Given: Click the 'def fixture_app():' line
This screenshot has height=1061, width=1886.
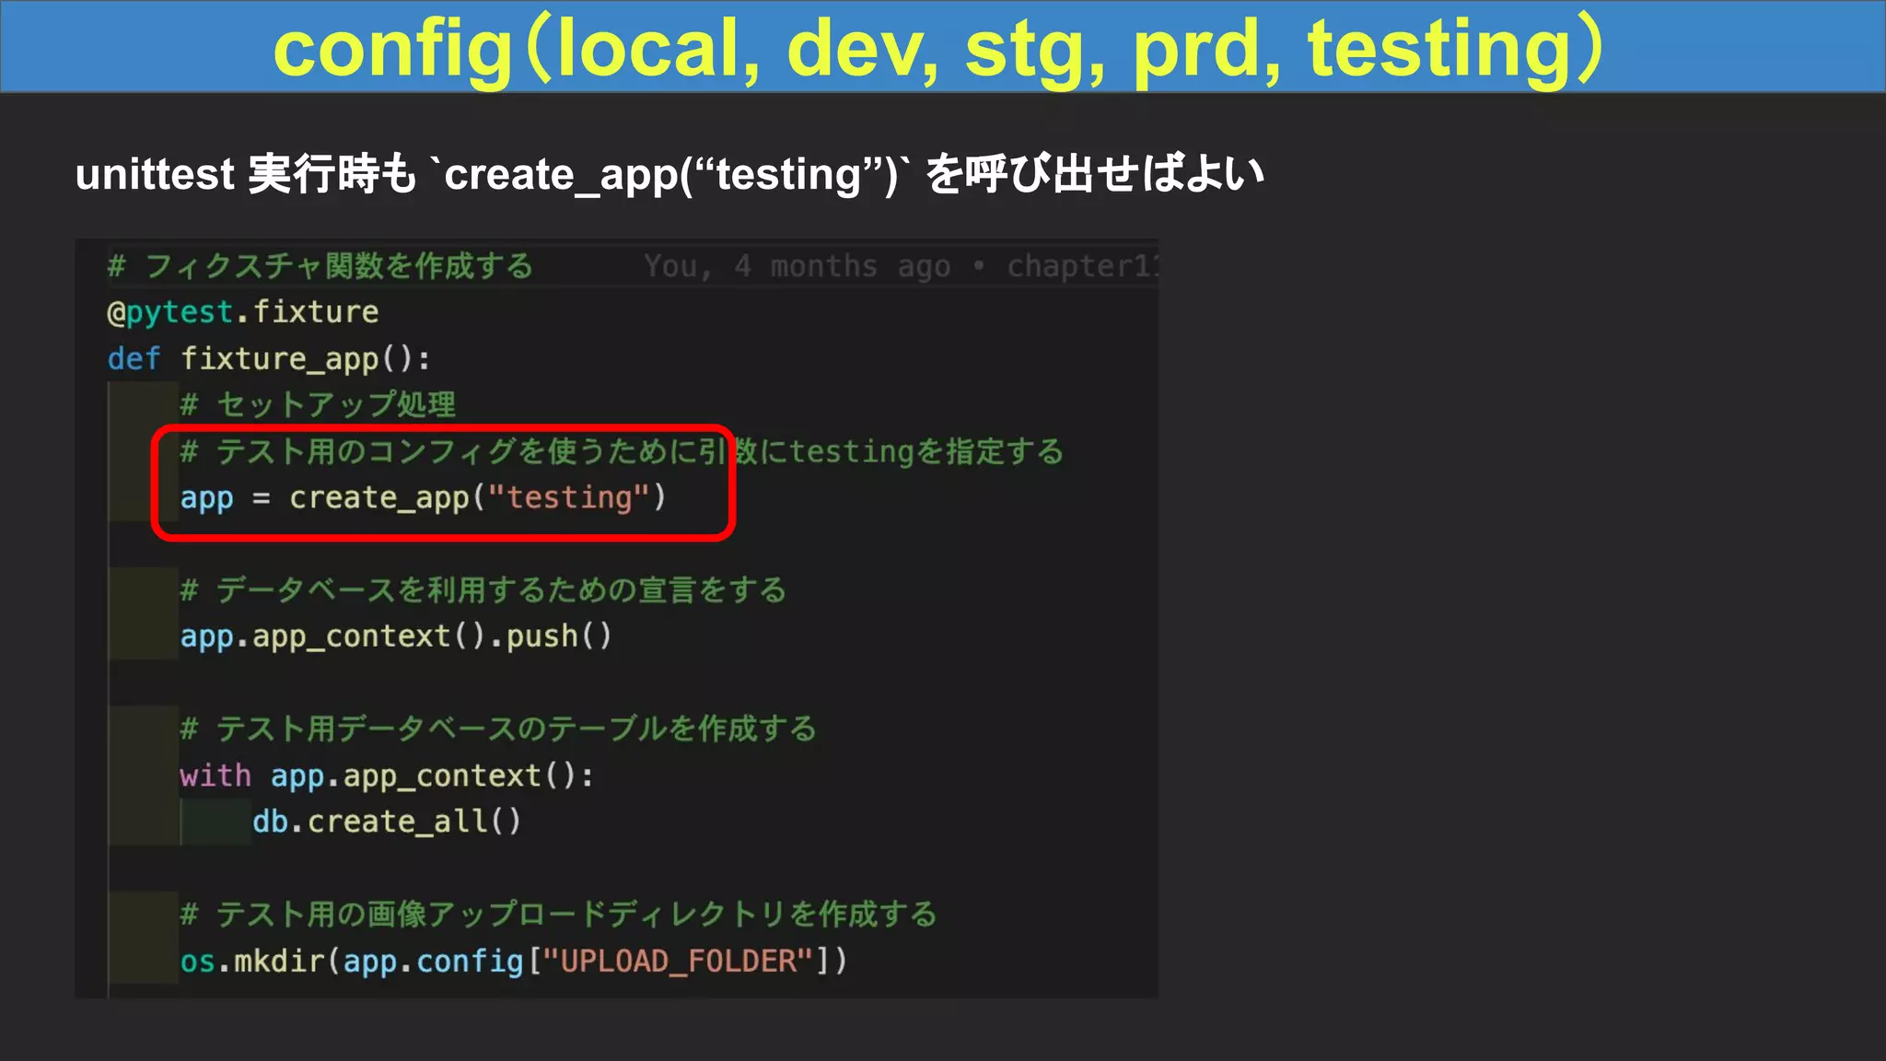Looking at the screenshot, I should 268,358.
